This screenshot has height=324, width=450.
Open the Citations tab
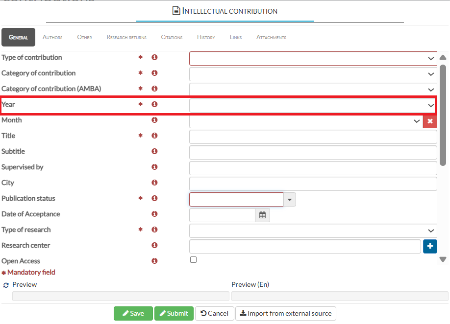(172, 37)
